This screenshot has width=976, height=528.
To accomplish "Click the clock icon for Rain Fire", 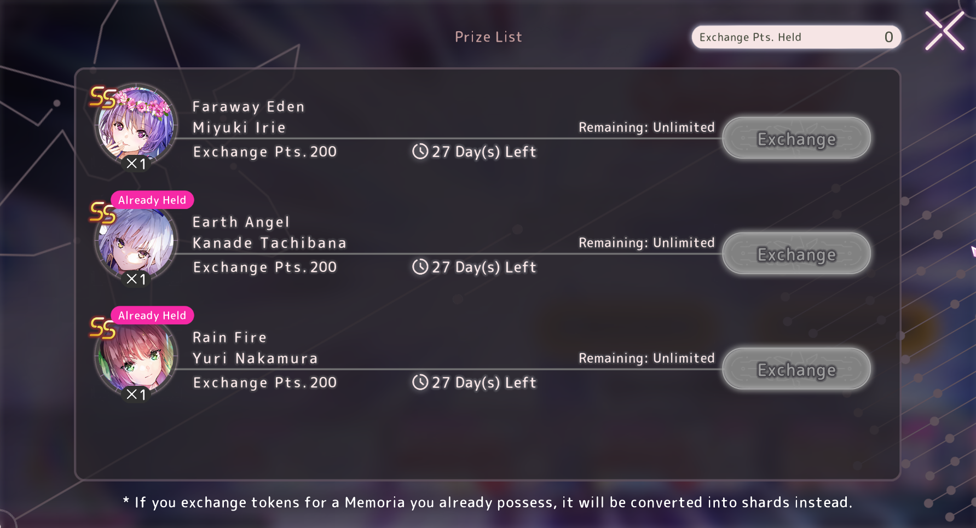I will point(420,382).
